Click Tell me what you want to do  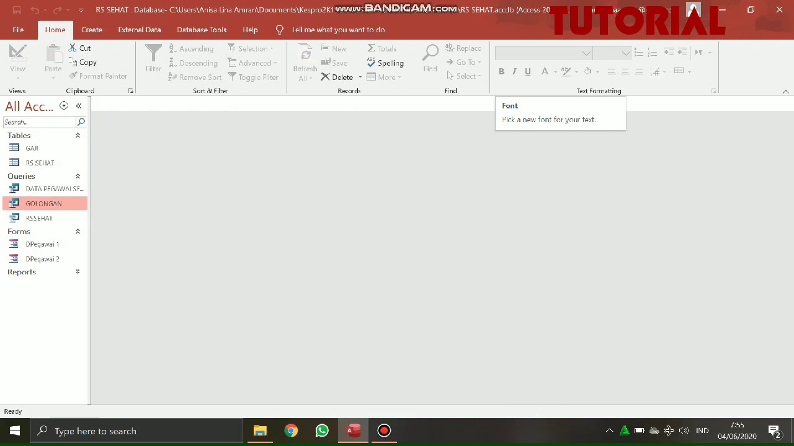click(338, 30)
